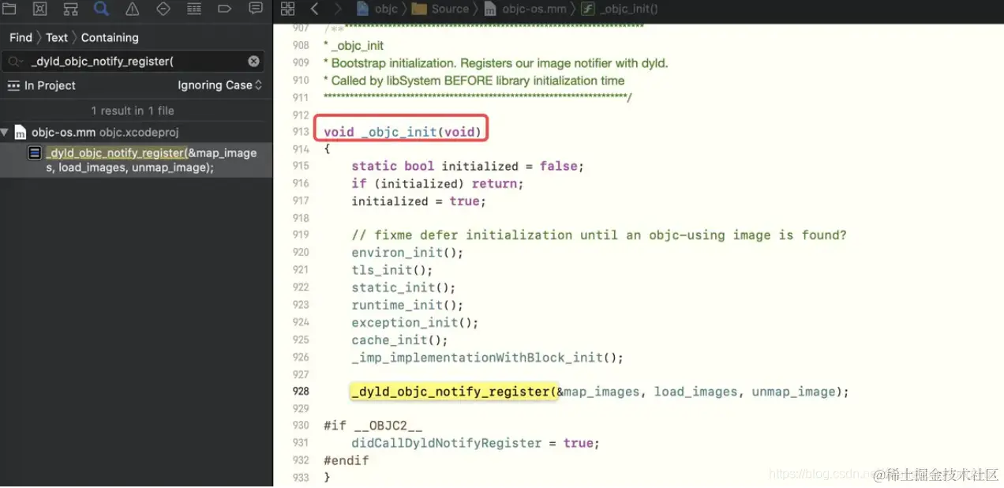Viewport: 1004px width, 488px height.
Task: Open the Report navigator speech-bubble icon
Action: point(256,9)
